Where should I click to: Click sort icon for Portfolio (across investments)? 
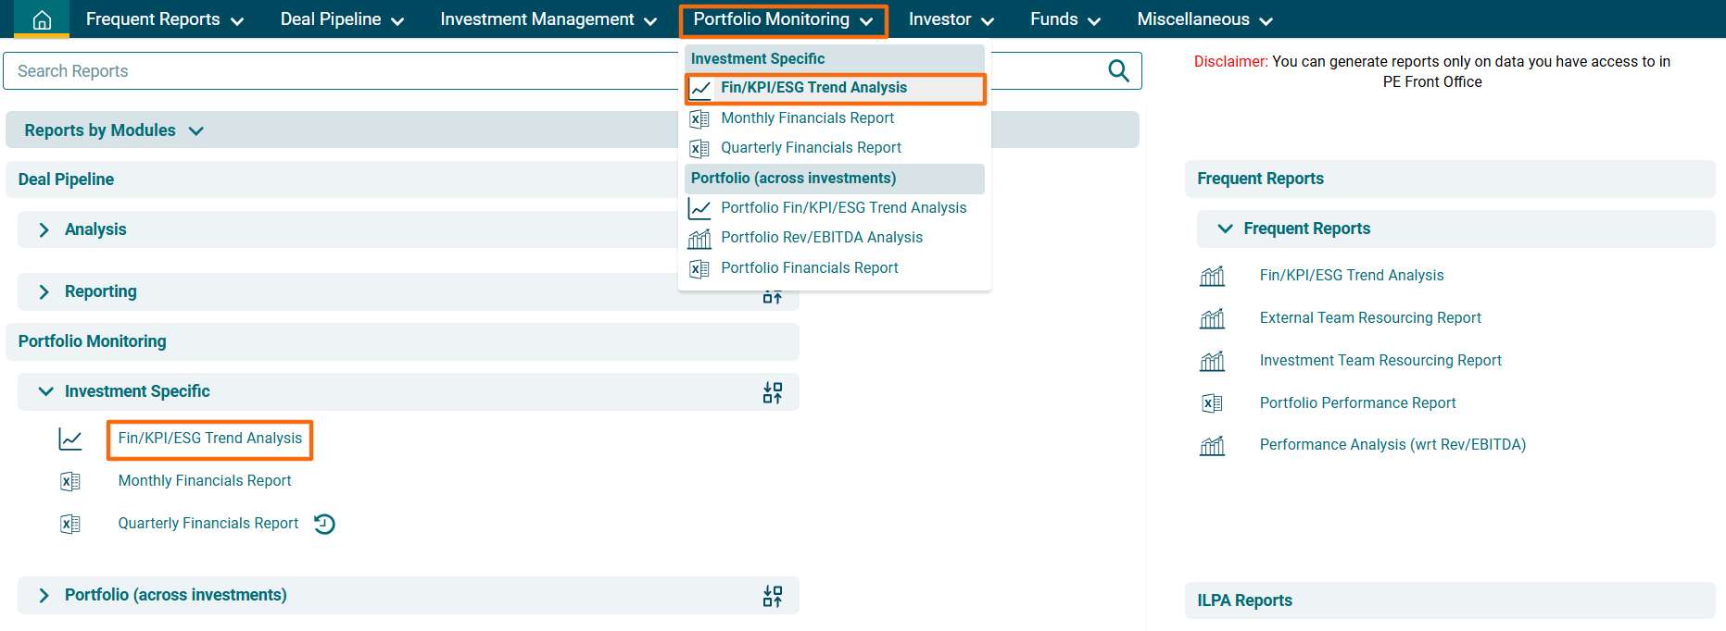[772, 596]
